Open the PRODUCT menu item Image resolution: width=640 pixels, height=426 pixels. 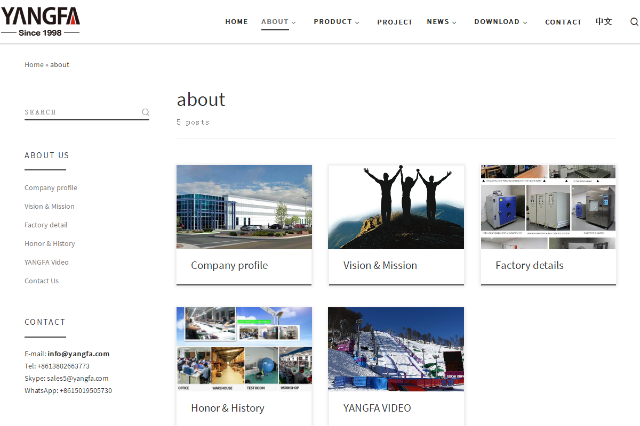point(333,22)
